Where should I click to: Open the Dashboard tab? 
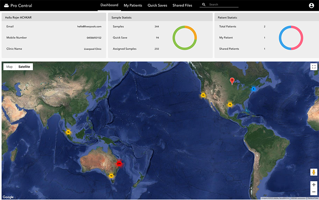[109, 5]
